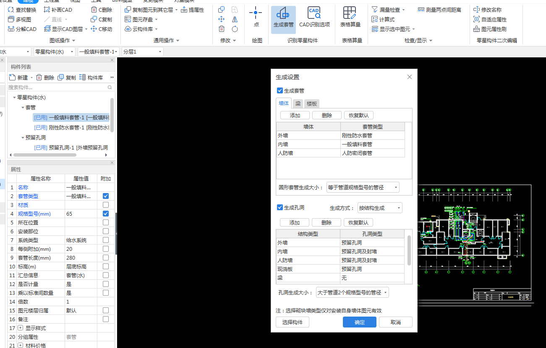546x348 pixels.
Task: Switch to the 梁 tab
Action: pos(298,103)
